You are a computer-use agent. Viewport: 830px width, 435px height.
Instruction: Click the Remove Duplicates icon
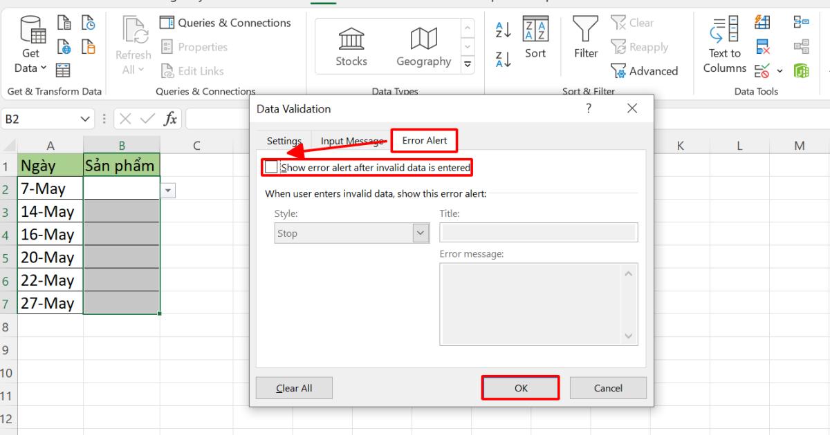coord(762,48)
